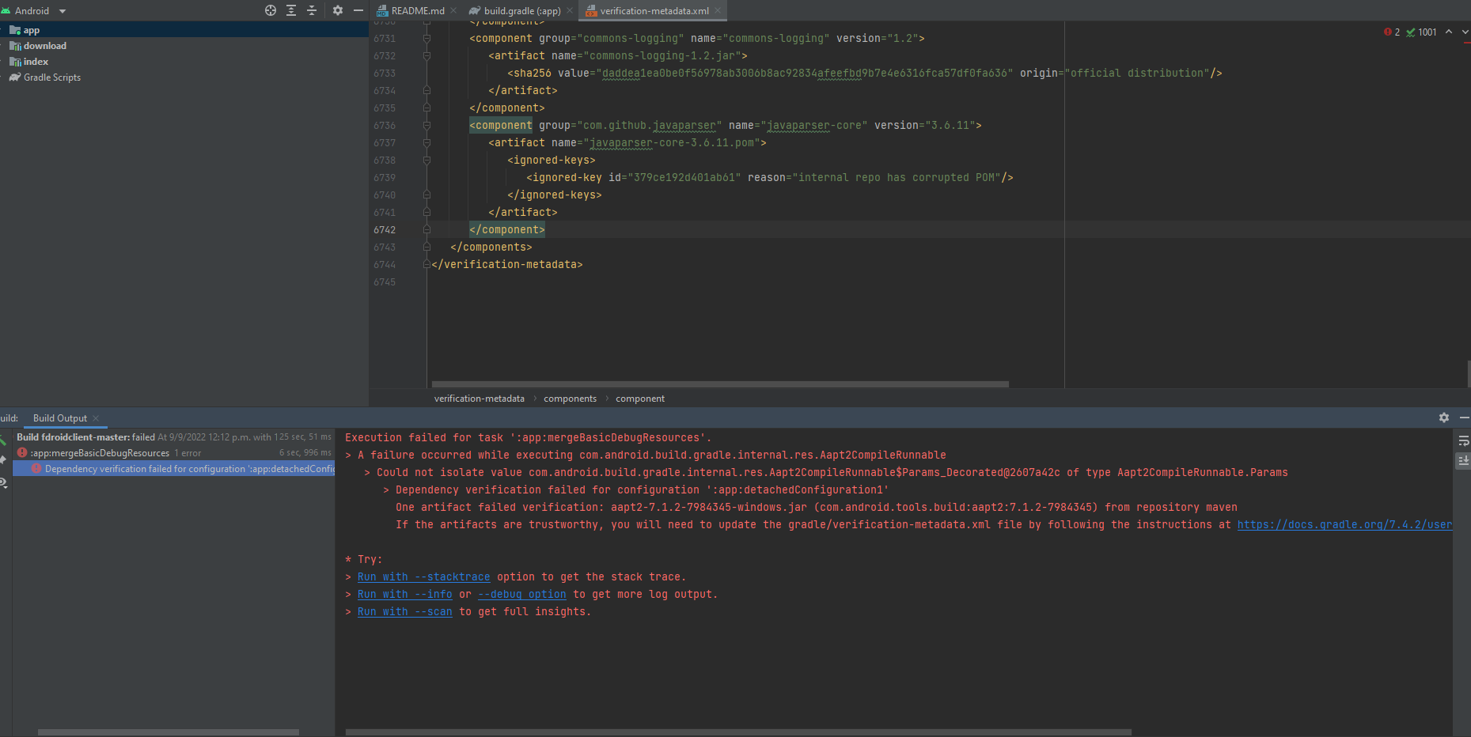Switch to the README.md tab
1471x737 pixels.
pyautogui.click(x=417, y=11)
